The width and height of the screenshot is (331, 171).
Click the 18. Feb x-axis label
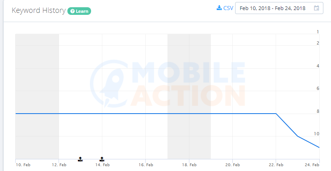pos(189,165)
